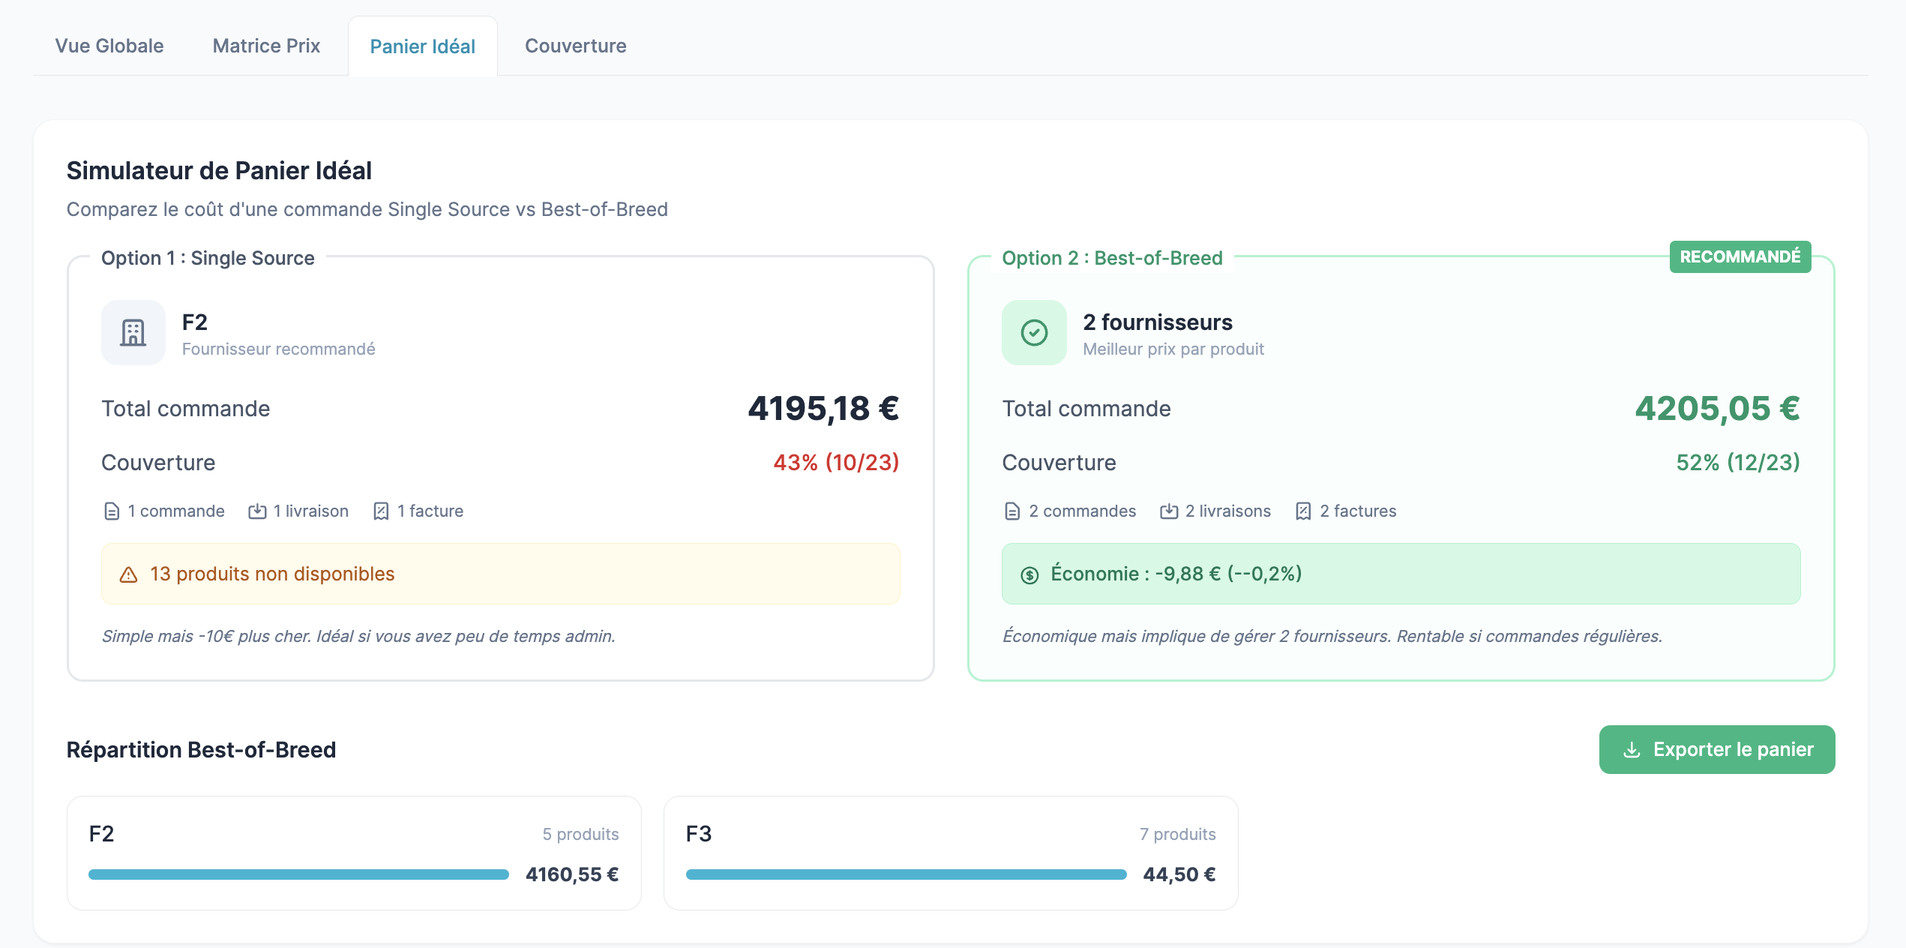Click the dollar icon next to Économie
Screen dimensions: 1906x948
[x=1029, y=574]
